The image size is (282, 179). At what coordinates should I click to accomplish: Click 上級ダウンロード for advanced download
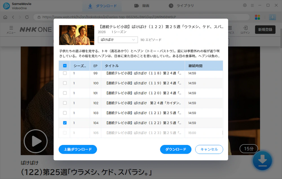click(78, 149)
